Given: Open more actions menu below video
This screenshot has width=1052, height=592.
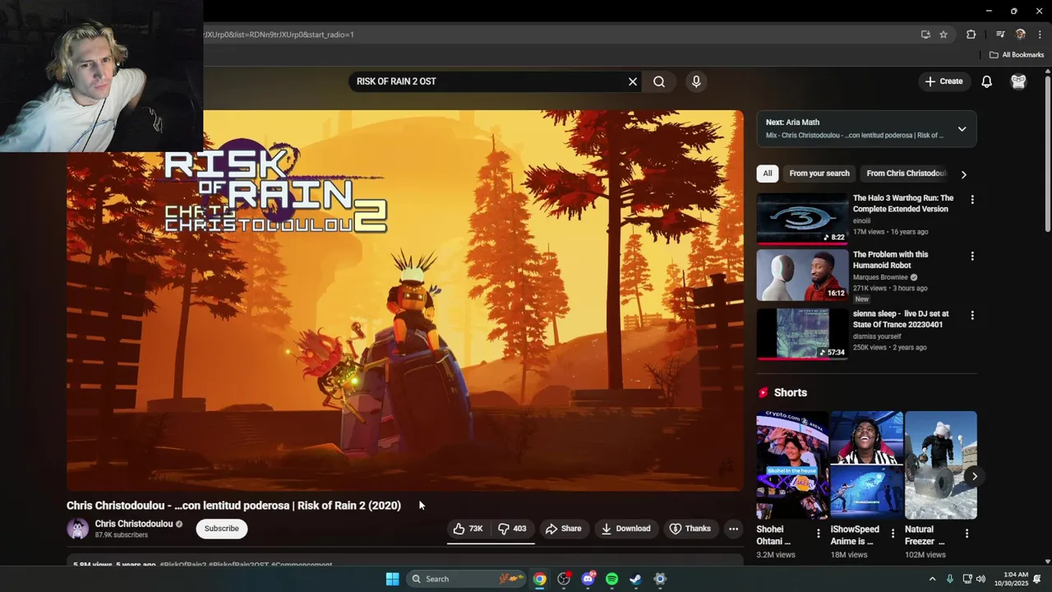Looking at the screenshot, I should coord(733,529).
